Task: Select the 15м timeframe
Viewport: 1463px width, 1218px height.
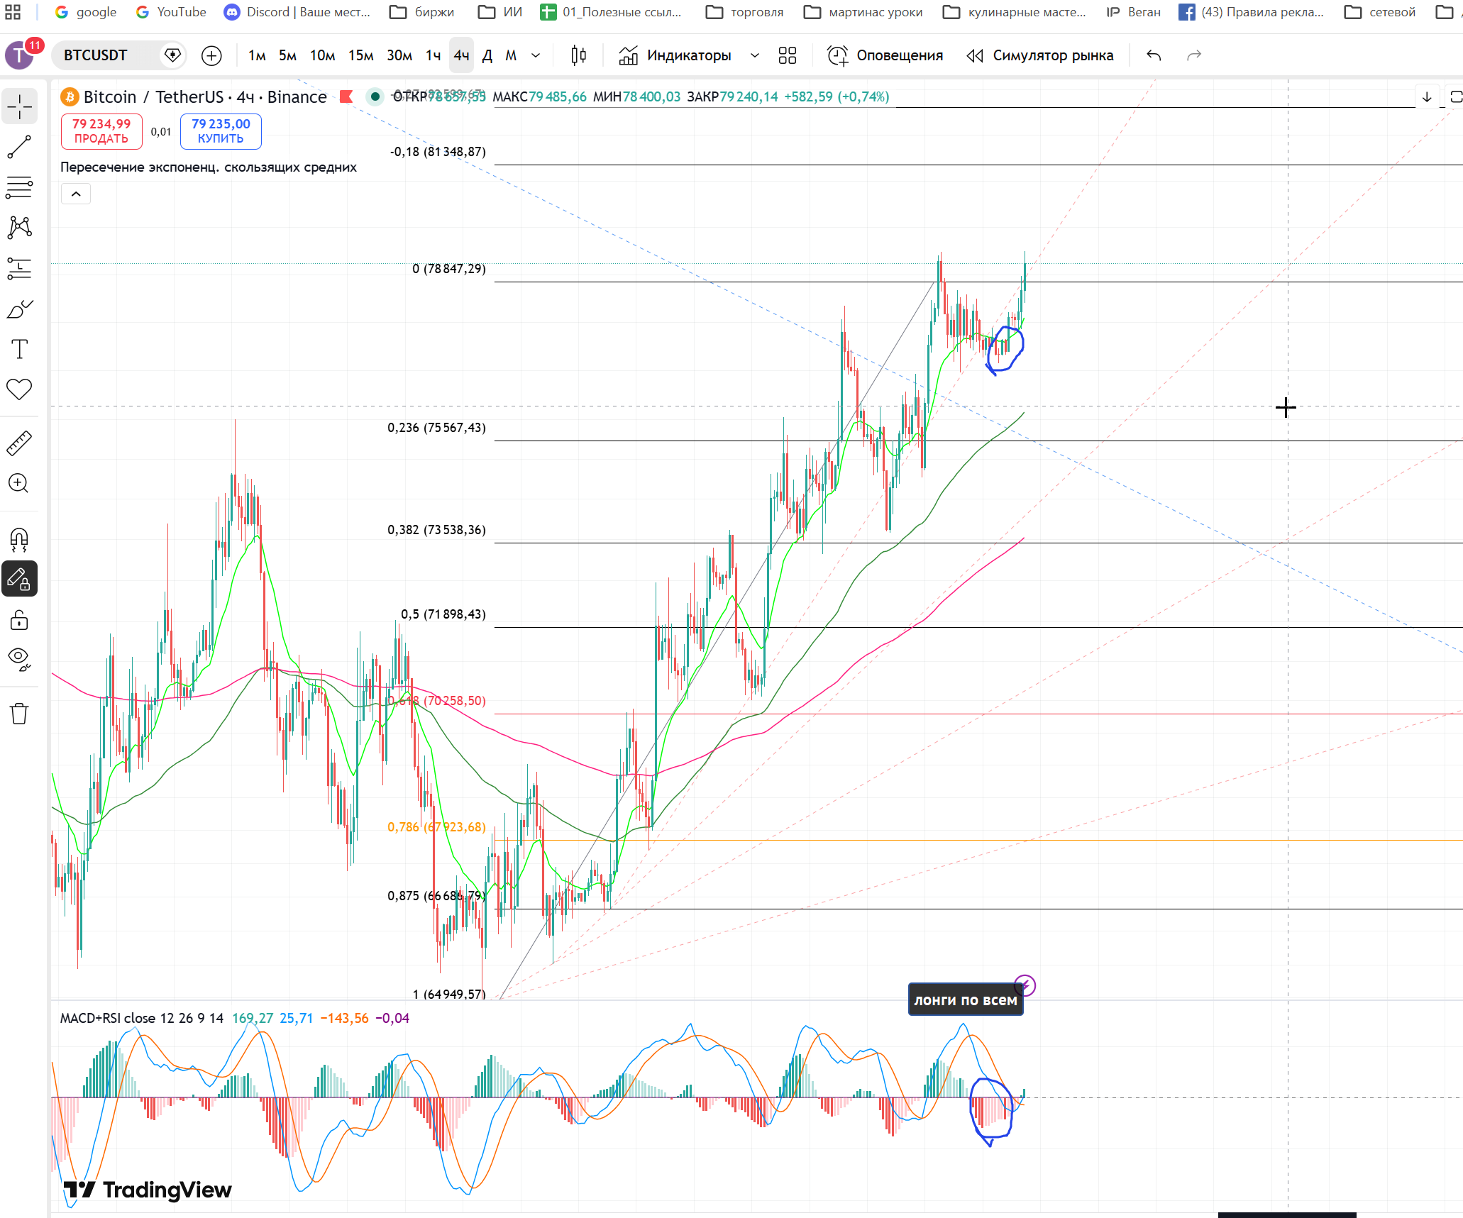Action: click(x=360, y=55)
